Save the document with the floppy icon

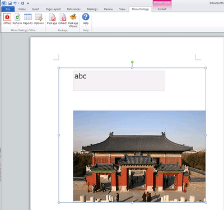pyautogui.click(x=10, y=3)
